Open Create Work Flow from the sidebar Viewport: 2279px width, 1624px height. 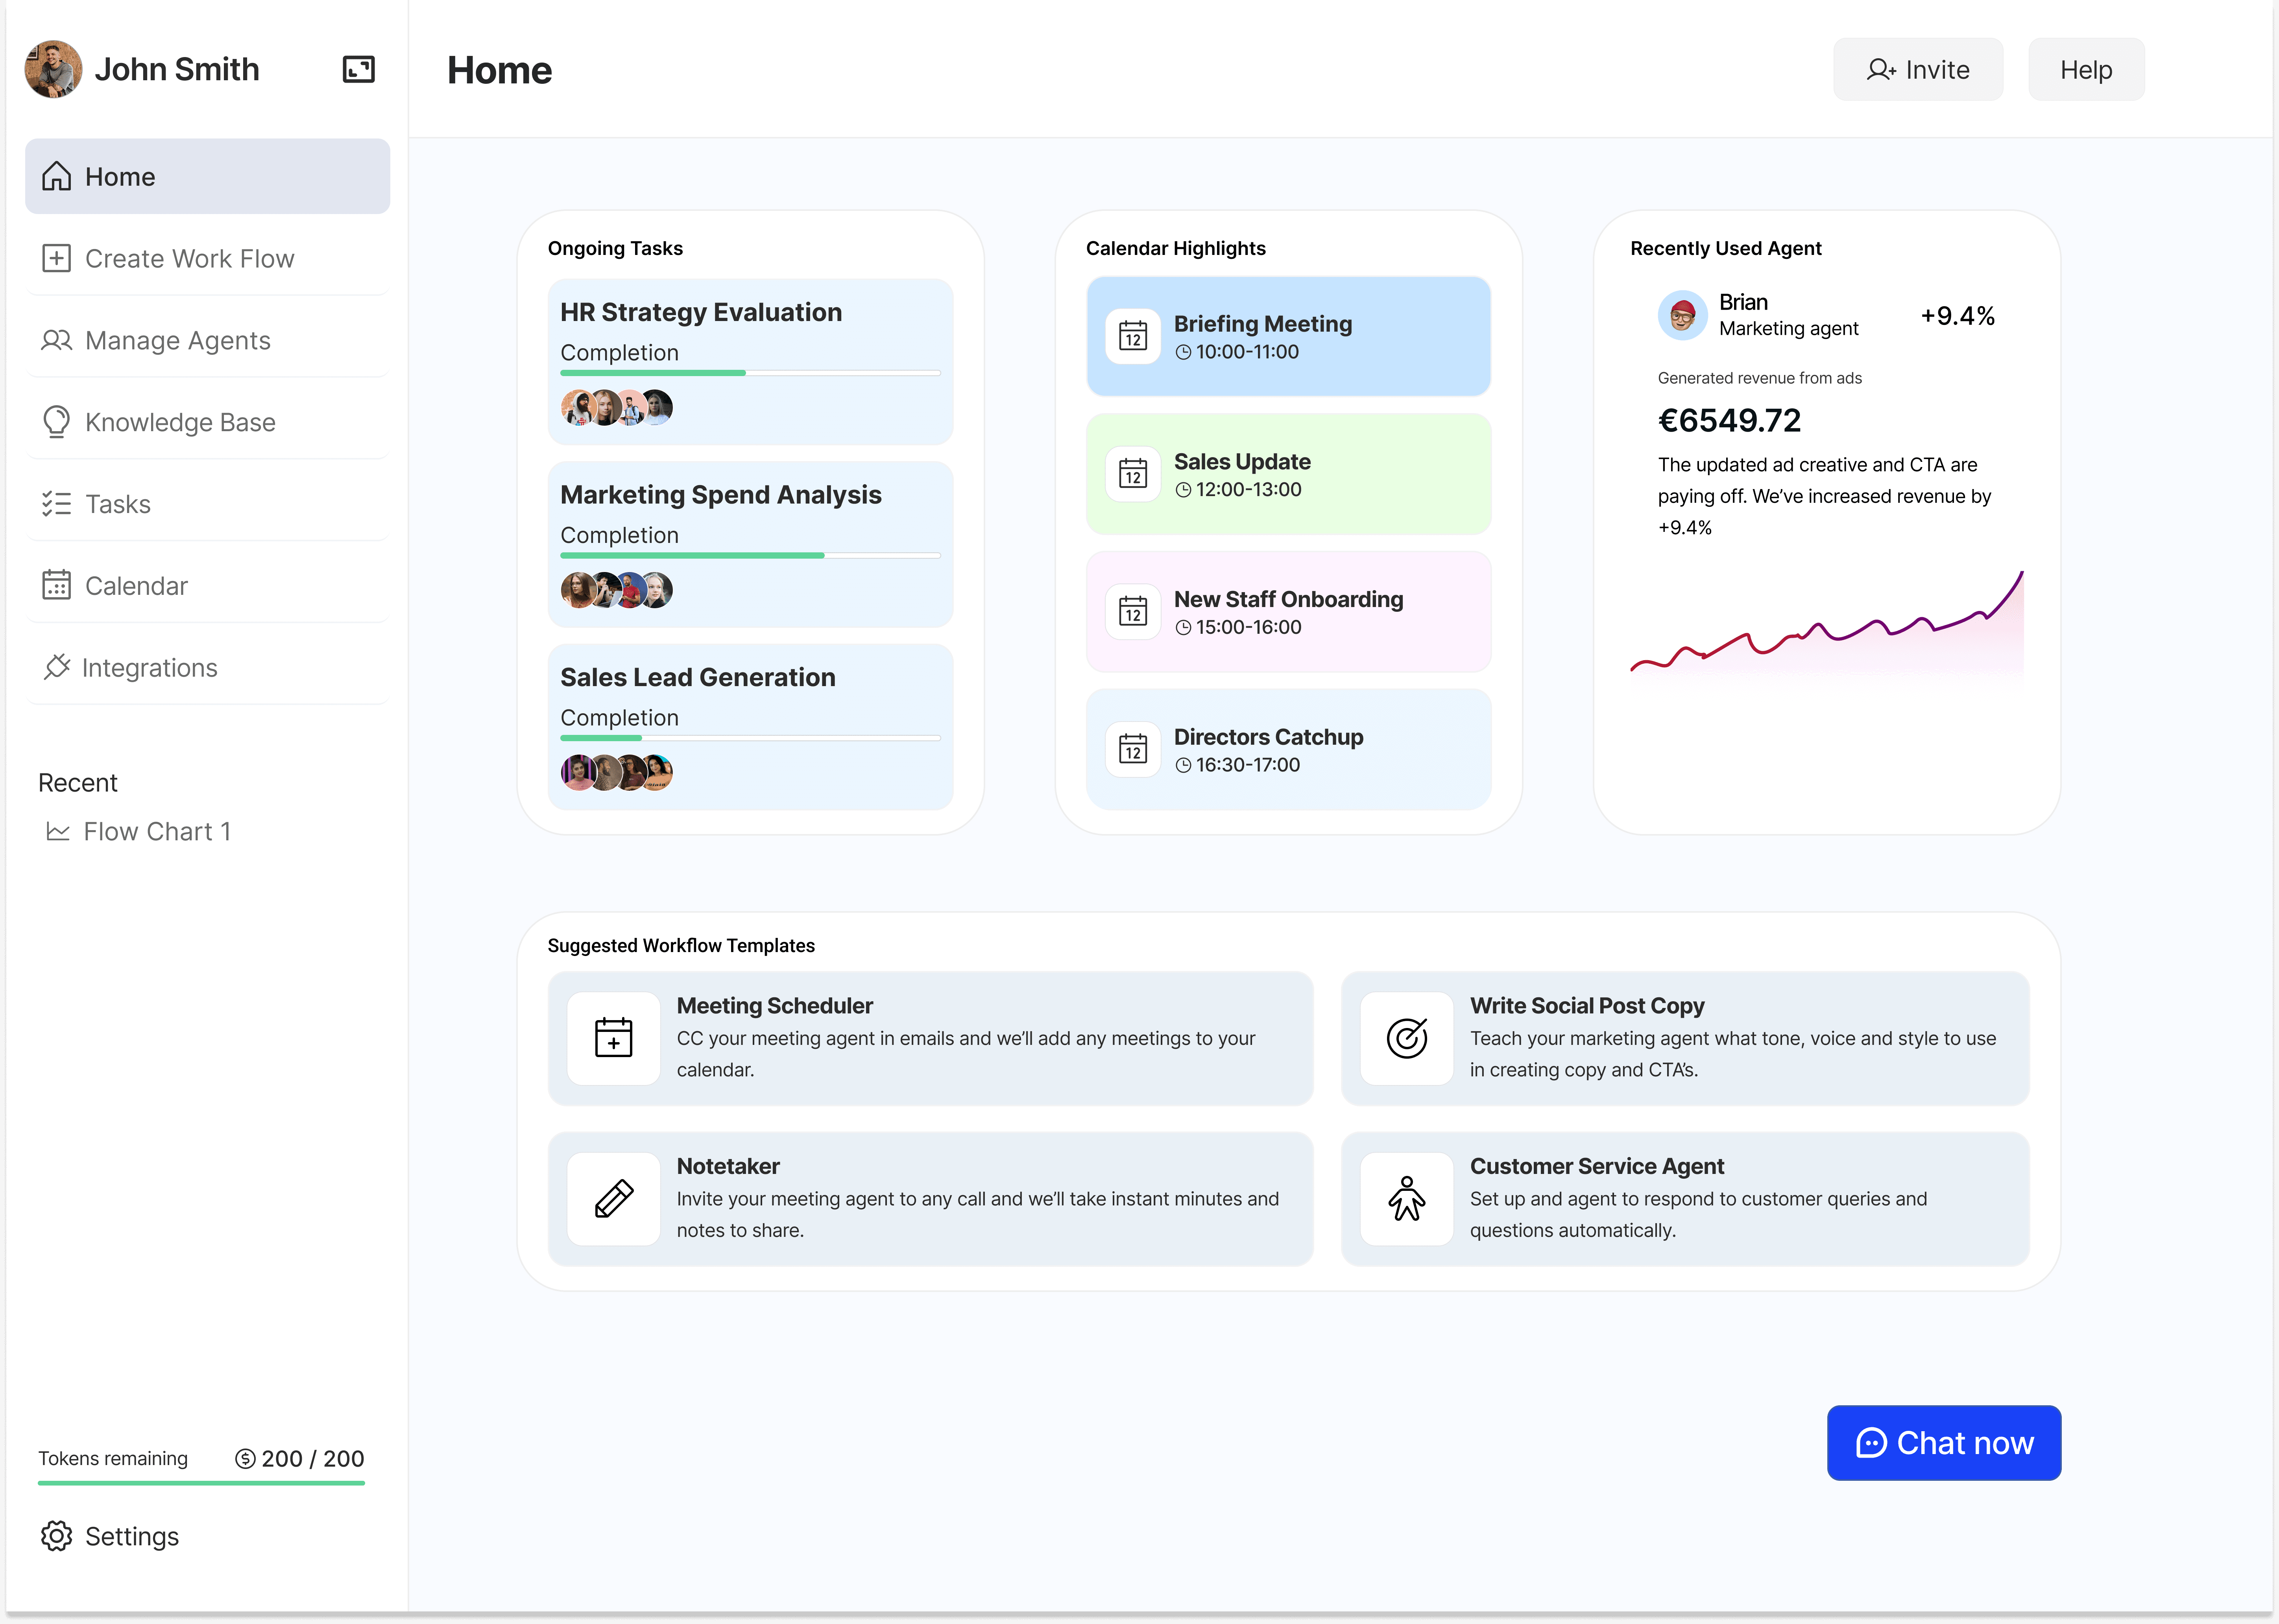click(x=207, y=258)
